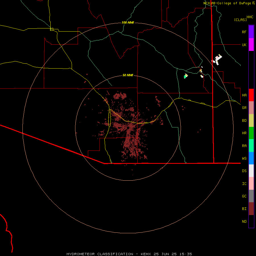The height and width of the screenshot is (256, 256).
Task: Click the large biological echo blob north of radar
Action: coord(120,96)
